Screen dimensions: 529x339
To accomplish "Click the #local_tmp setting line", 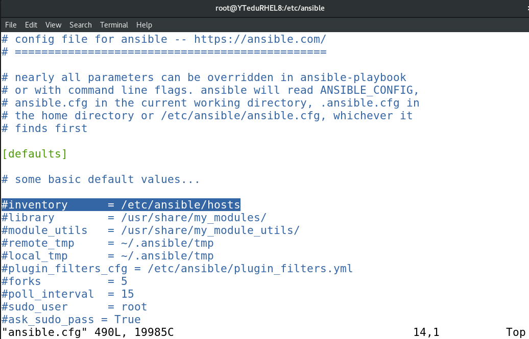I will click(108, 256).
